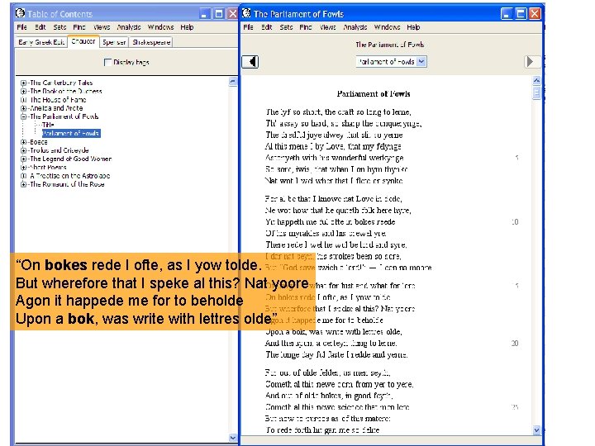Open Windows menu in Parliament of Fowls window
Viewport: 595px width, 446px height.
387,27
